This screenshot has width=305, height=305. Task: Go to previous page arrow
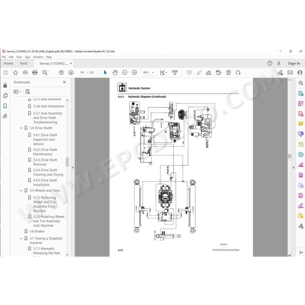click(61, 73)
